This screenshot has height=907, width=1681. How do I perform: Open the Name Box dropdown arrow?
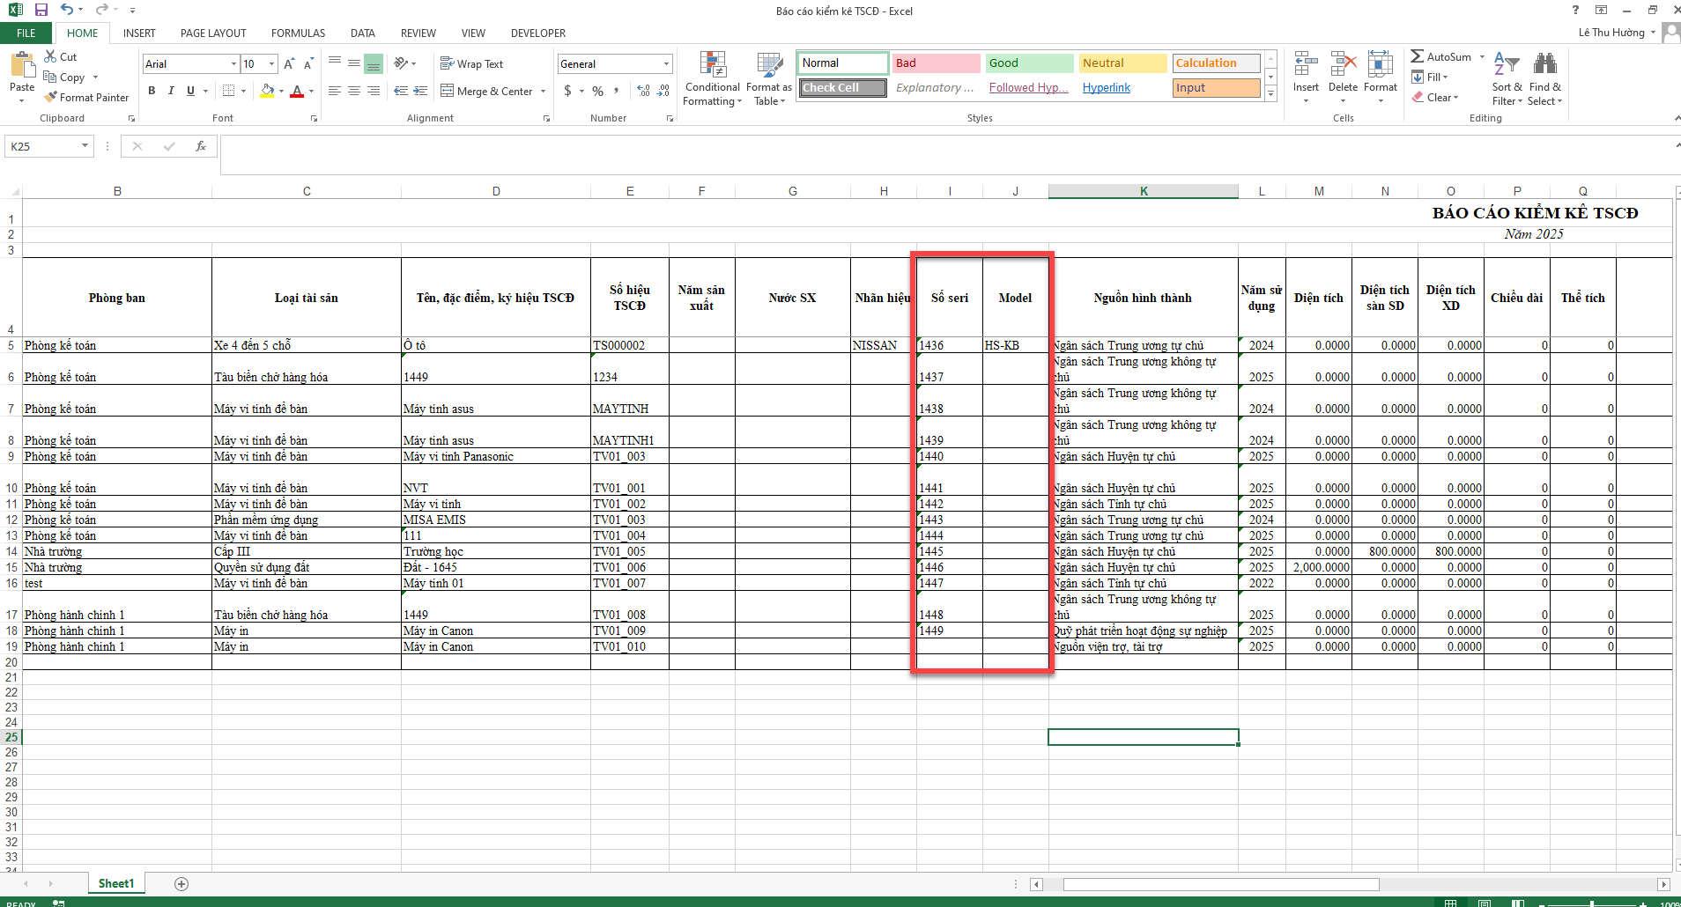pos(85,146)
